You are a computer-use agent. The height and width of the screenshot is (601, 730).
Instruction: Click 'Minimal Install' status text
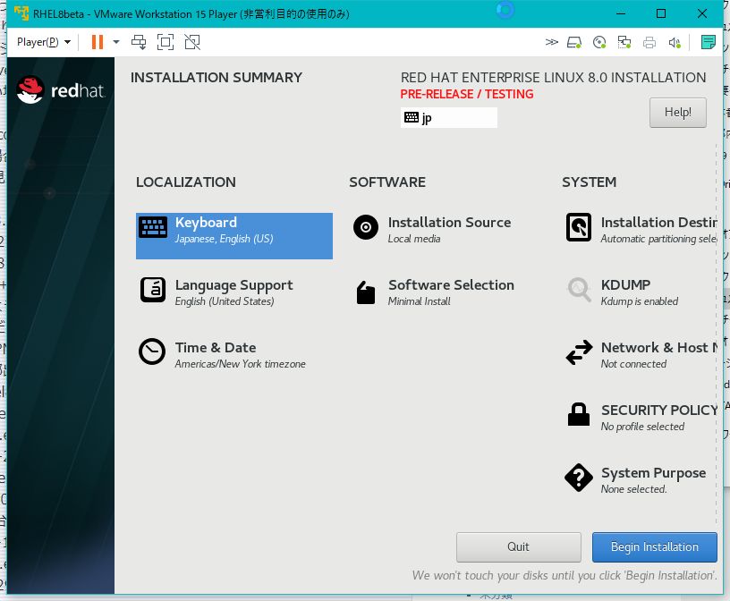pos(419,301)
